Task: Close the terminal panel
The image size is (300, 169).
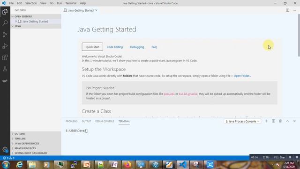Action: point(294,121)
